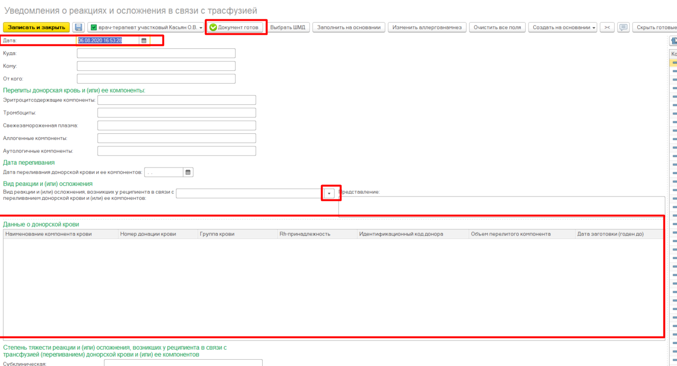
Task: Click the 'Свежезамороженная плазма' input field
Action: click(x=177, y=126)
